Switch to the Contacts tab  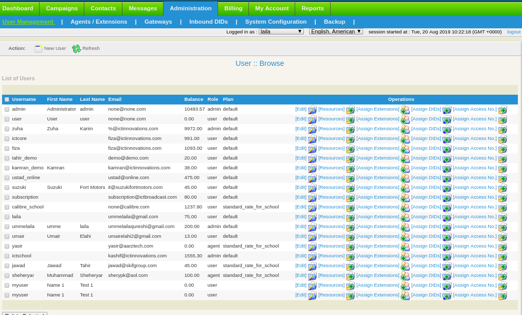coord(103,9)
